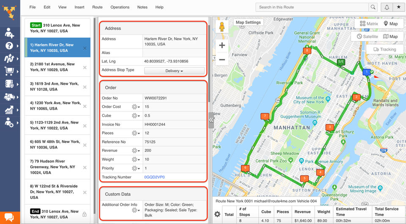Image resolution: width=406 pixels, height=224 pixels.
Task: Click the Search in this Route field
Action: [x=312, y=7]
